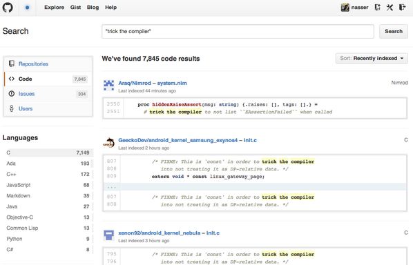Select the Code results tab

click(x=48, y=79)
